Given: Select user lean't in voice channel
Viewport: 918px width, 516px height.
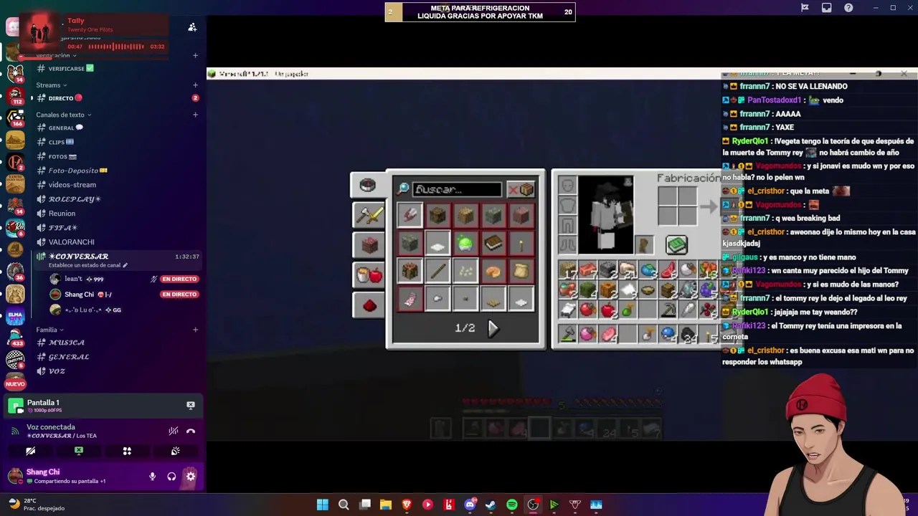Looking at the screenshot, I should 75,279.
